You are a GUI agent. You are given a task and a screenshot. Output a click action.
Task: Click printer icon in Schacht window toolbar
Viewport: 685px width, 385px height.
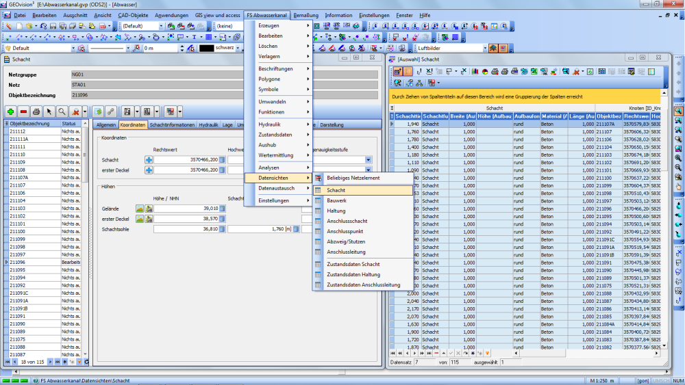point(36,111)
